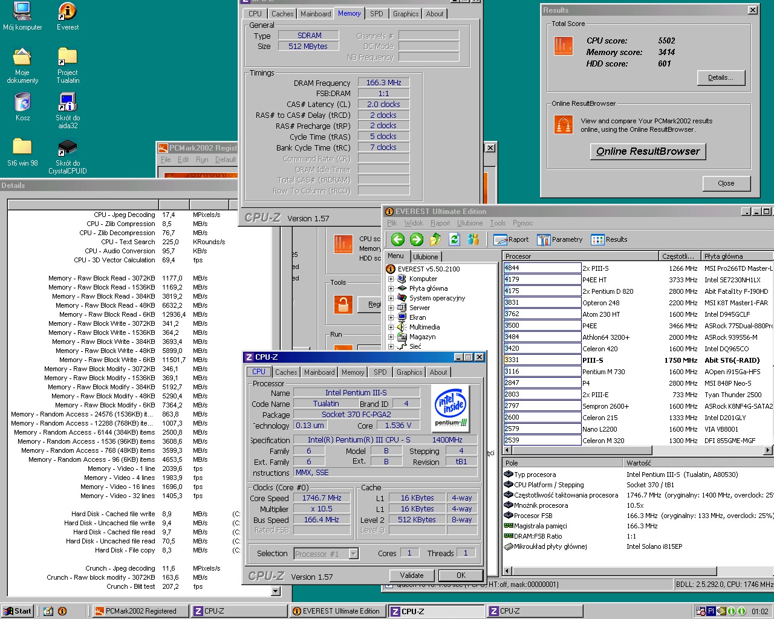Open Results from the EVEREST toolbar

coord(610,239)
